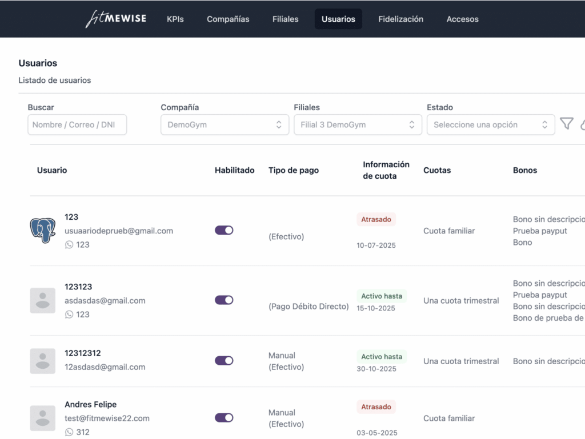Toggle Habilitado switch for usuaariodeprueb@gmail.com
The image size is (585, 439).
point(224,230)
